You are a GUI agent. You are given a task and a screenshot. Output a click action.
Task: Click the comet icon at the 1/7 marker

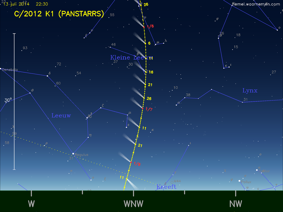[143, 108]
